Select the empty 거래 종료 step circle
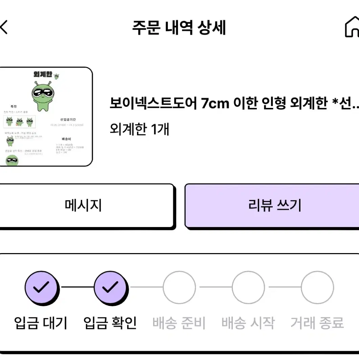The width and height of the screenshot is (359, 359). (x=317, y=287)
